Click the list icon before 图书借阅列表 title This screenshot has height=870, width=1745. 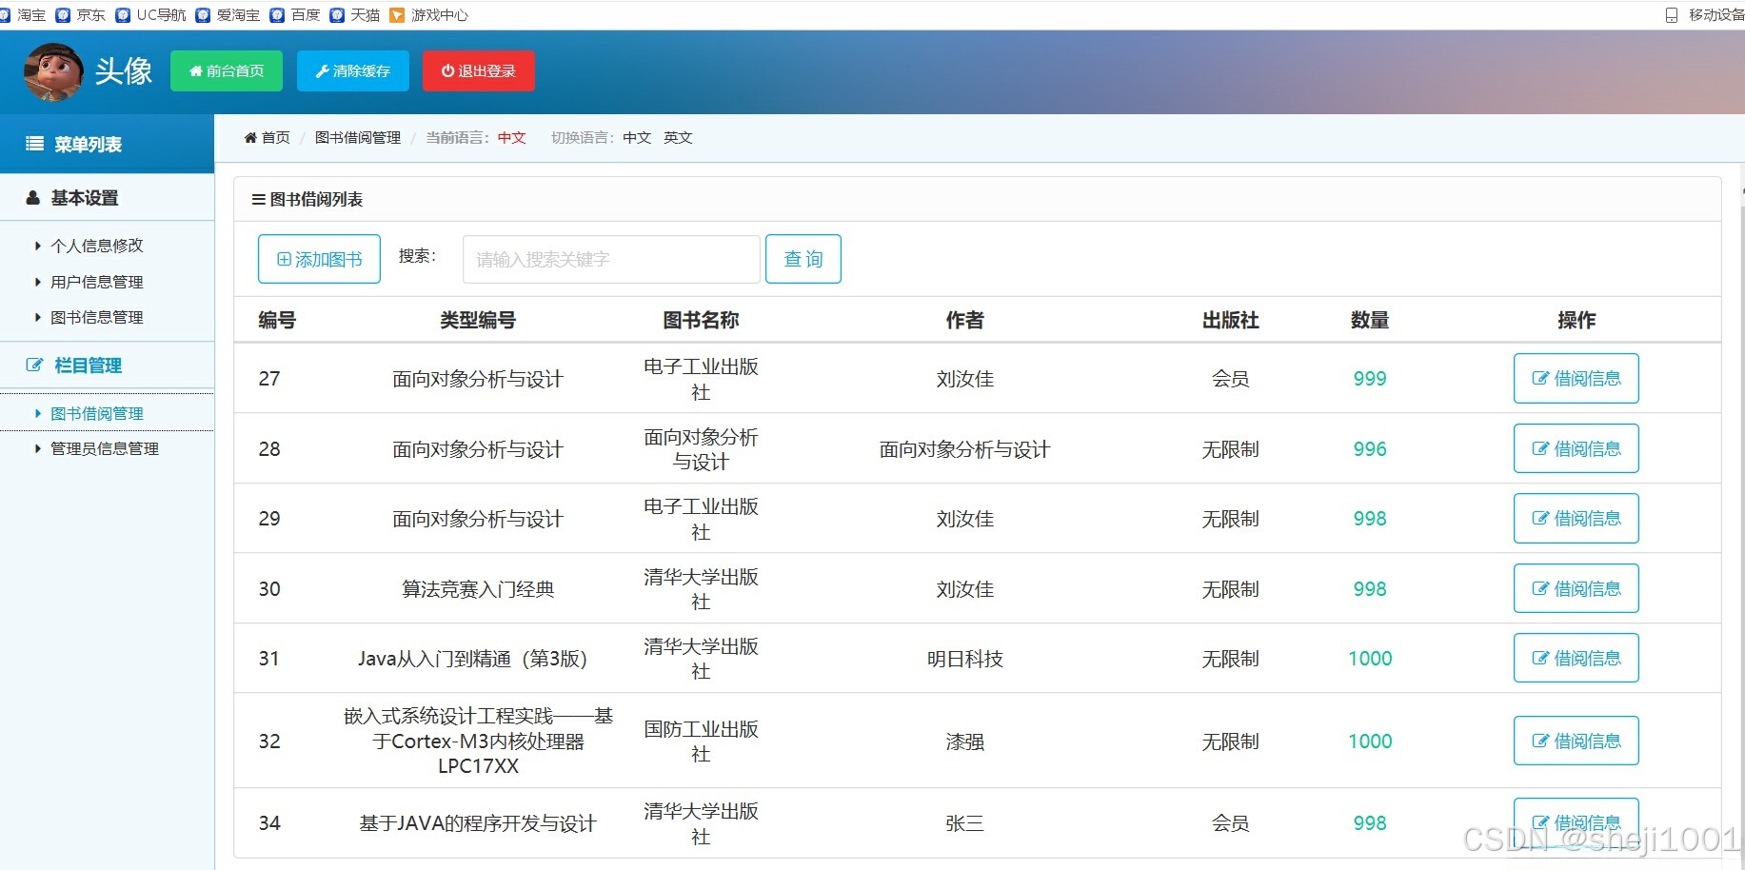click(x=257, y=199)
